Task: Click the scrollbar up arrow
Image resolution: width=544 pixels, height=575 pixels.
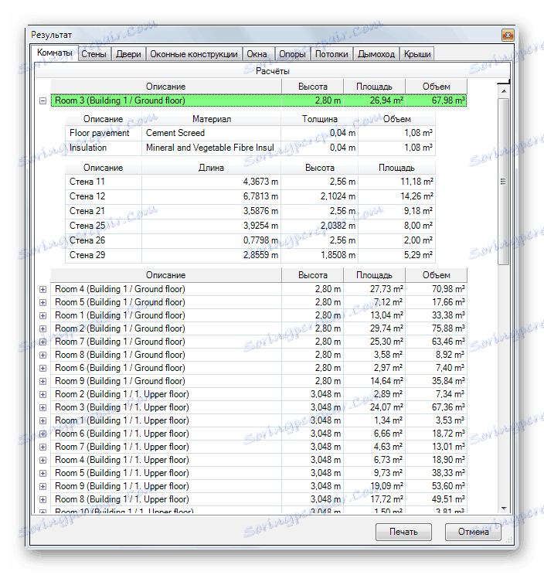Action: click(x=504, y=91)
